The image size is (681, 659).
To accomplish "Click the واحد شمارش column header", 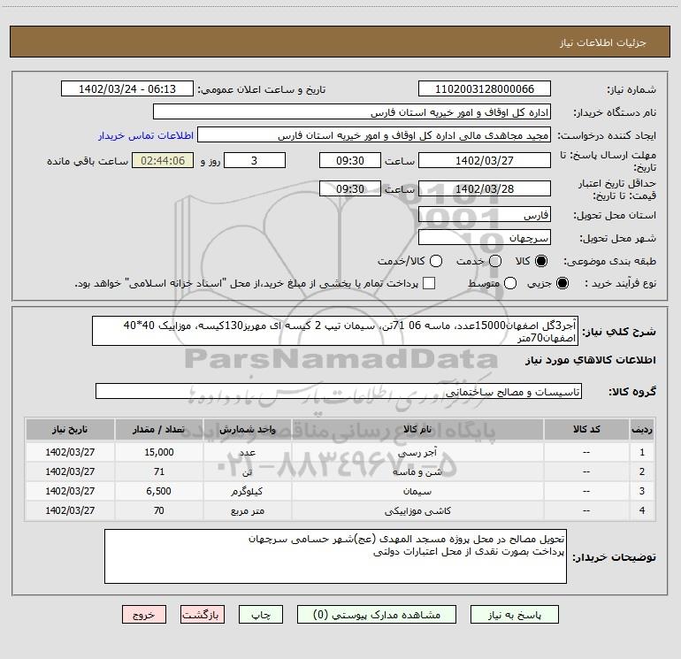I will click(x=247, y=429).
